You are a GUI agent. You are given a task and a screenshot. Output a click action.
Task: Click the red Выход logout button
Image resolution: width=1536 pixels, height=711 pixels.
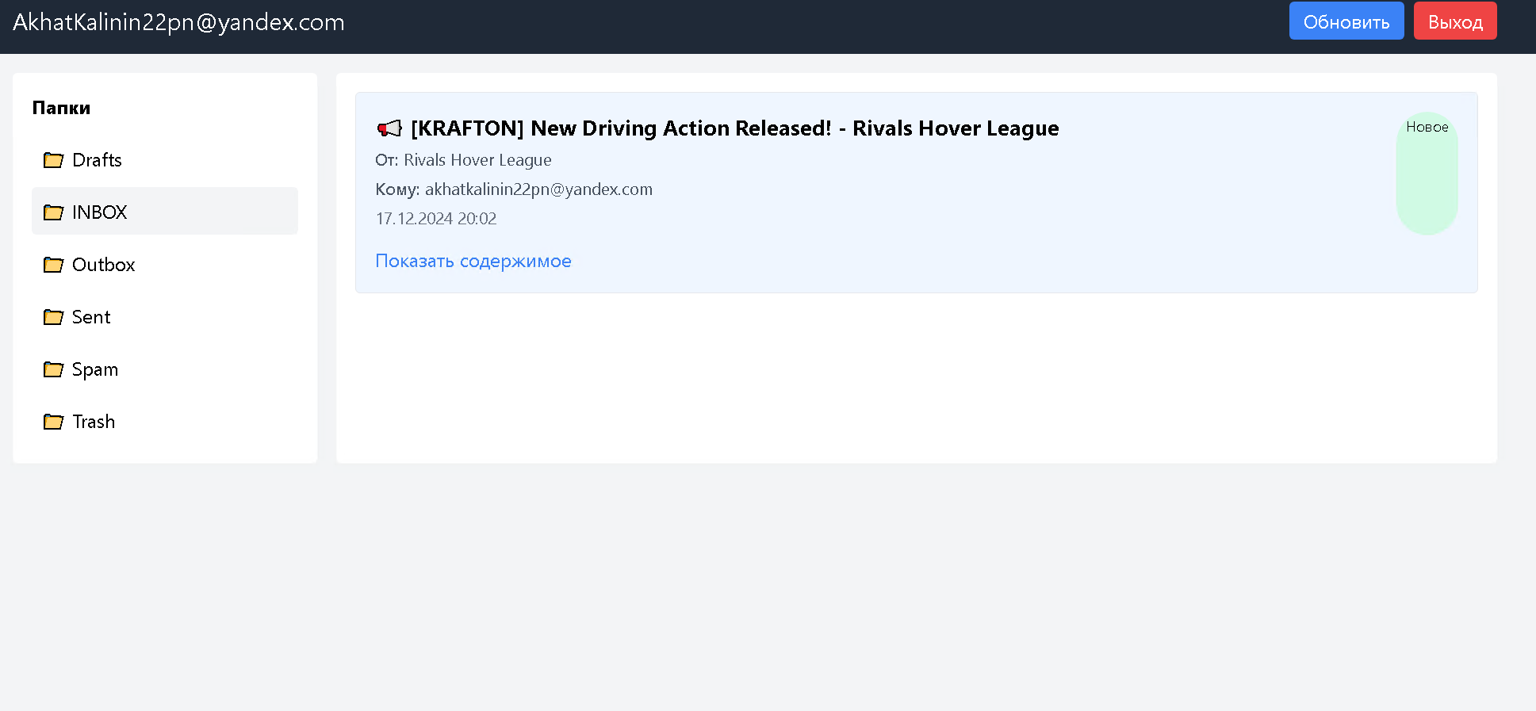[x=1455, y=21]
